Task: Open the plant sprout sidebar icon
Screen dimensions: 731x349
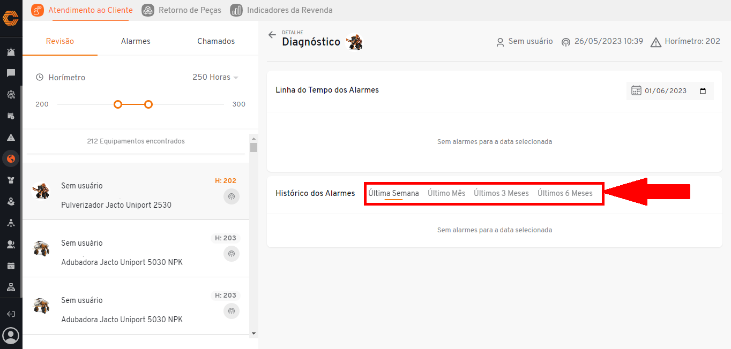Action: tap(11, 180)
